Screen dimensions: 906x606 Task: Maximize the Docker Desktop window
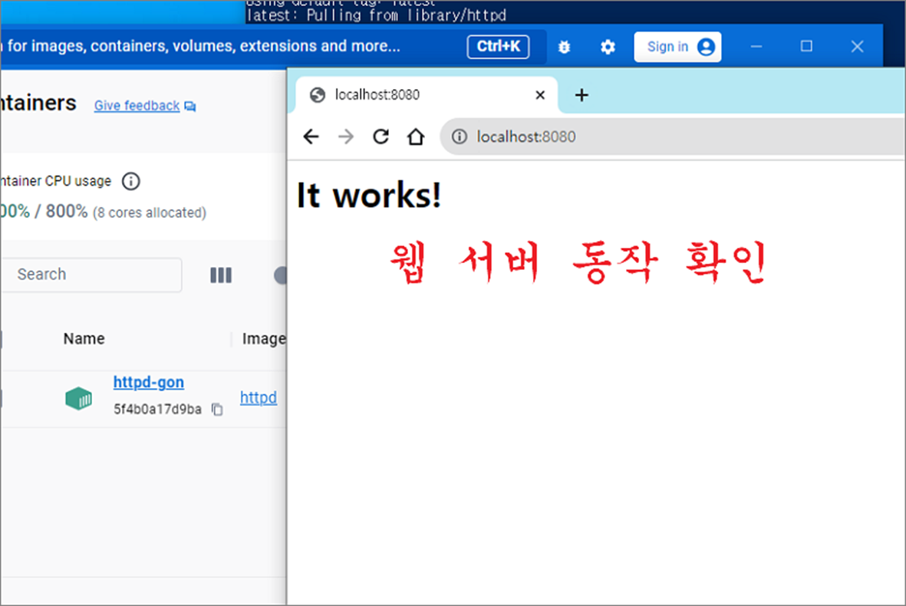806,46
